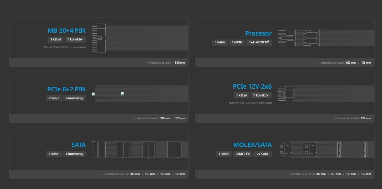Click the 1 konektor badge under MB 20+4 PIN
382x189 pixels.
(x=75, y=39)
